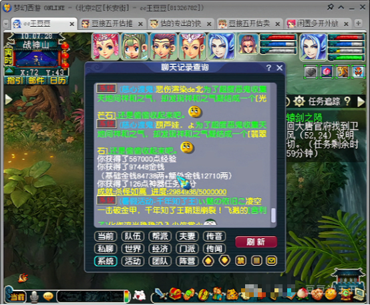The width and height of the screenshot is (370, 305).
Task: Toggle the 世界 channel filter
Action: tap(133, 249)
